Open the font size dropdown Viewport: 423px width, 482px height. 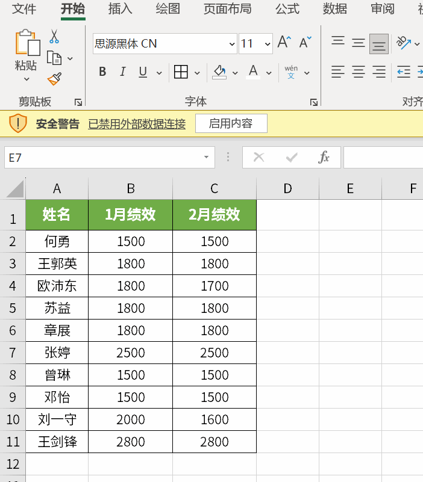[268, 44]
